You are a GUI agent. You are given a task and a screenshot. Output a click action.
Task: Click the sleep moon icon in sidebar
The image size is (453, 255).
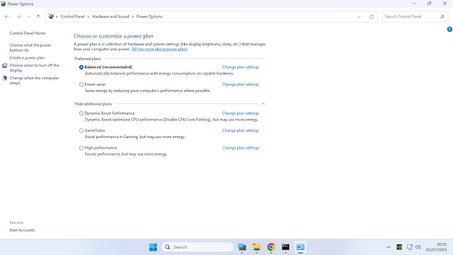5,78
